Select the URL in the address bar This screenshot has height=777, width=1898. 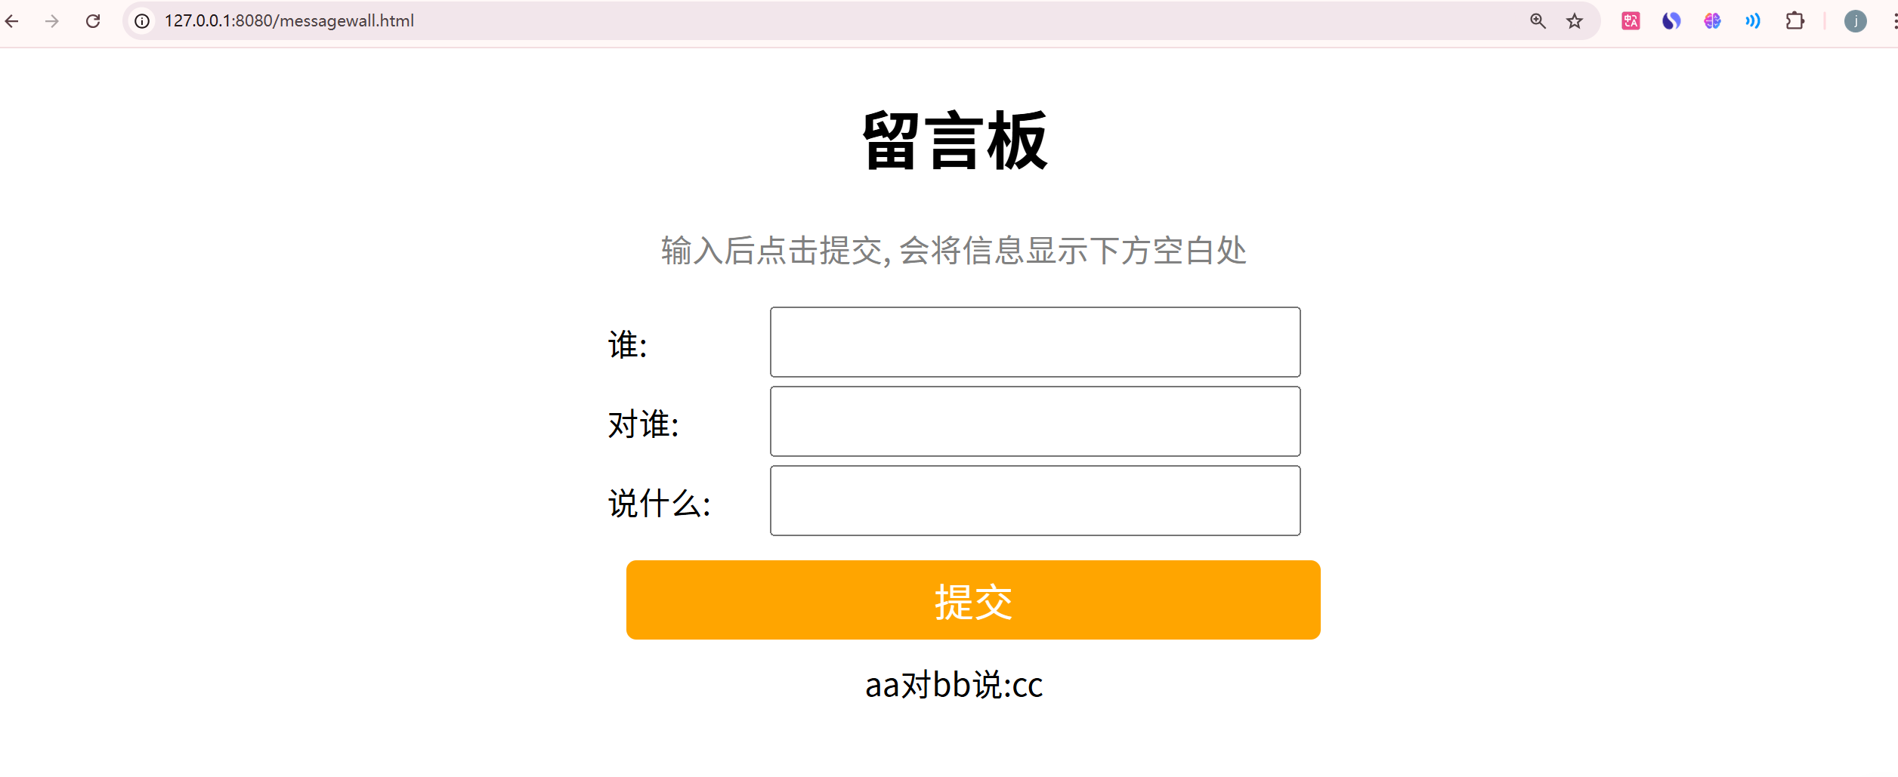pos(289,21)
